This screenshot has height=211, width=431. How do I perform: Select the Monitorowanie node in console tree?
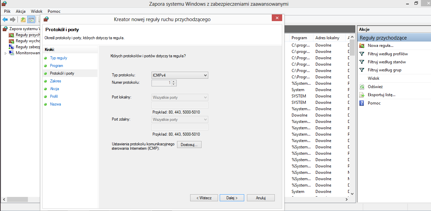(x=25, y=53)
